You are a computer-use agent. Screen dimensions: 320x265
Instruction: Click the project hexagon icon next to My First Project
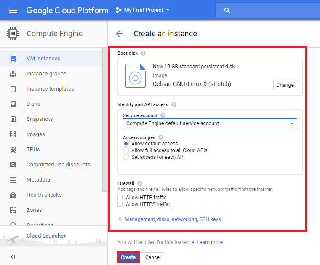[x=118, y=10]
